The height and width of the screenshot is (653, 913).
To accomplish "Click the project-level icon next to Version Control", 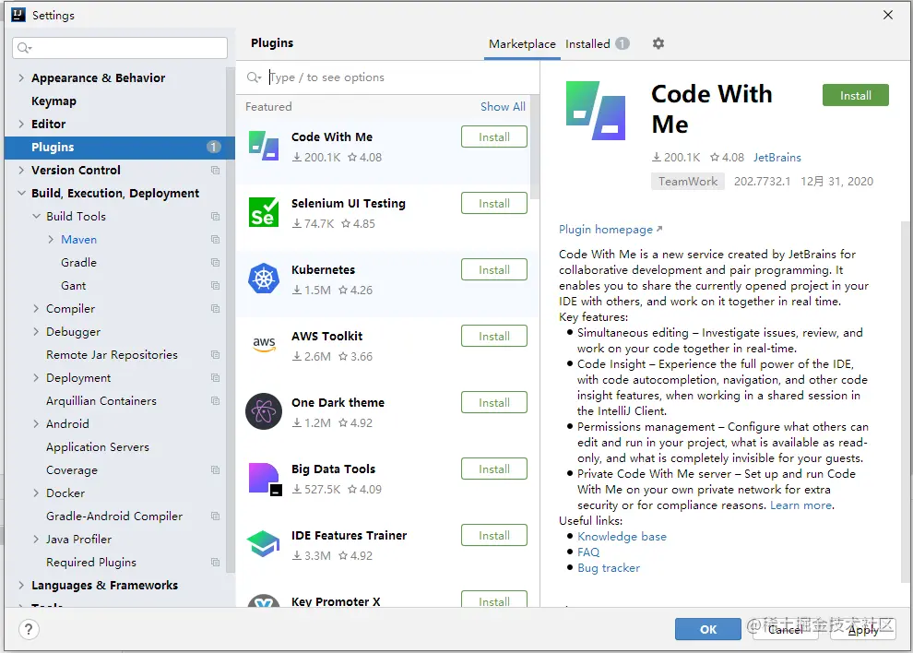I will pos(216,170).
